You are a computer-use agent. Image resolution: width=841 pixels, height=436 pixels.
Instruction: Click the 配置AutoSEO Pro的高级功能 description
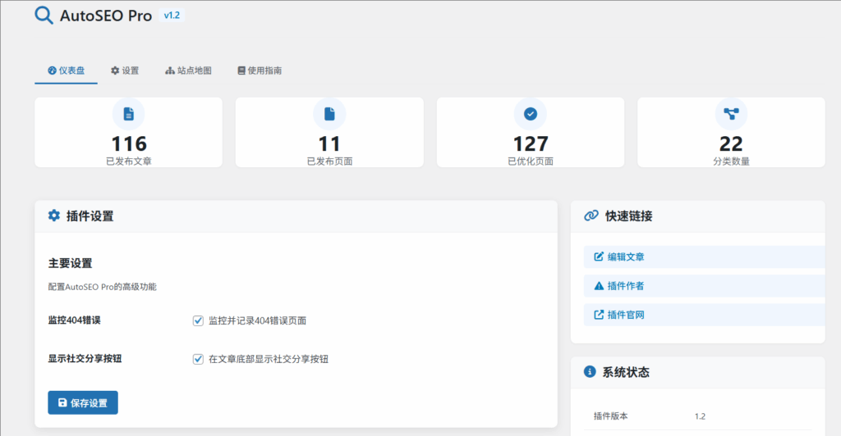[x=102, y=287]
